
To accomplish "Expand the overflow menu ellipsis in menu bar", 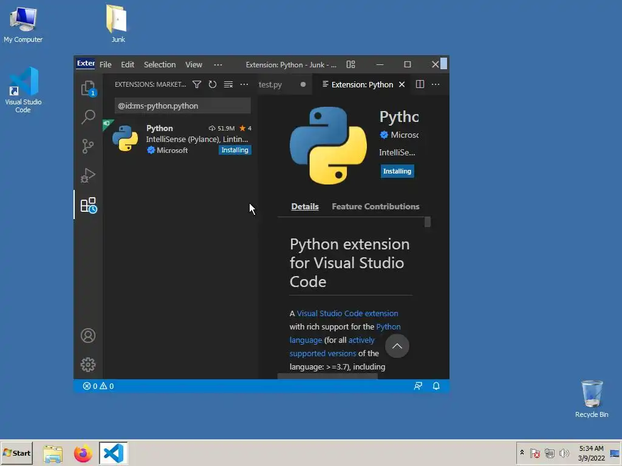I will [218, 64].
